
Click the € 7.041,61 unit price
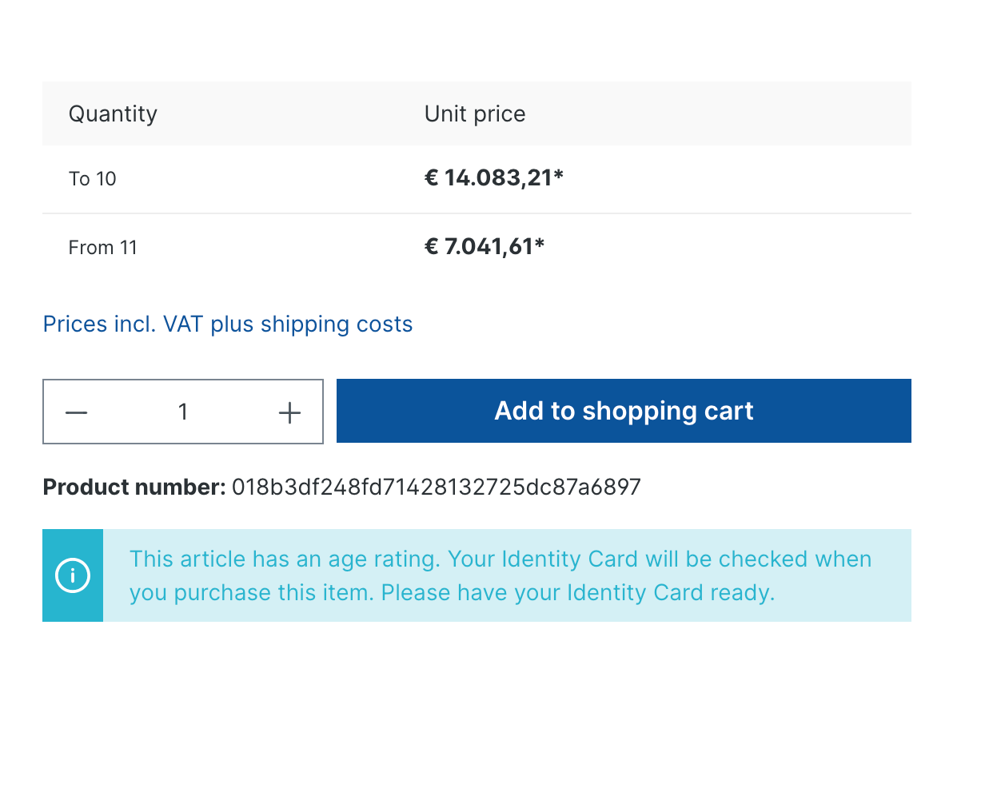479,246
